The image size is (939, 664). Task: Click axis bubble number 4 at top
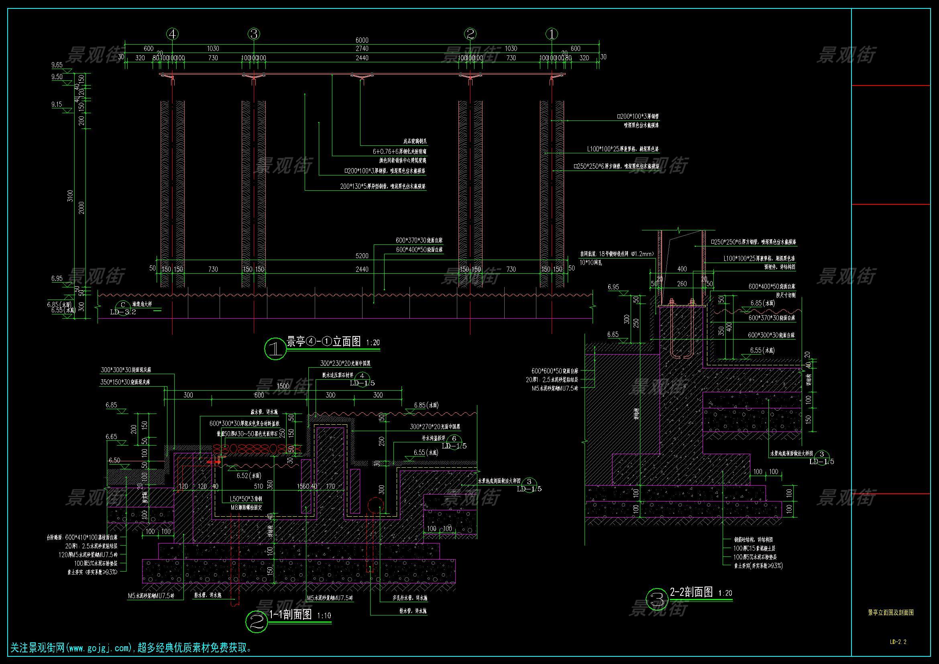click(173, 34)
